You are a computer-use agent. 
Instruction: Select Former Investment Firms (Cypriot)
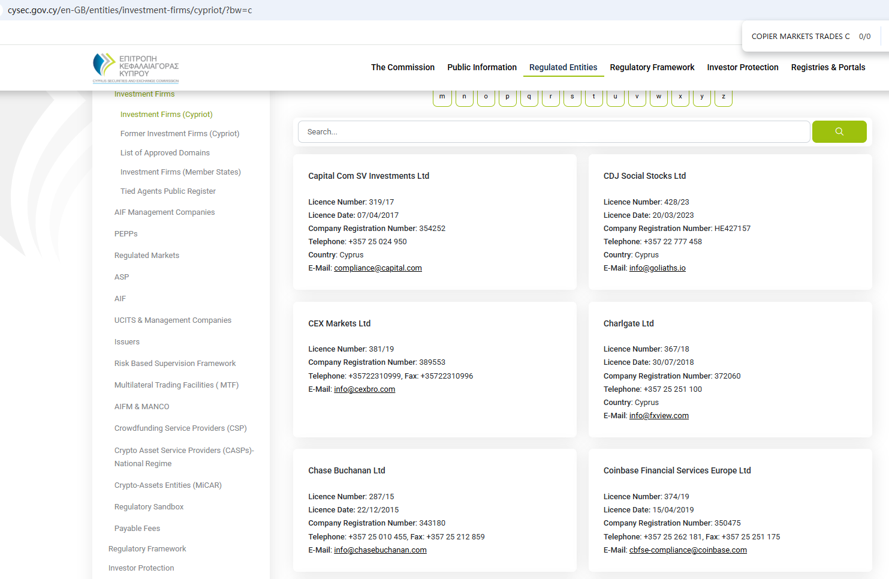point(180,134)
